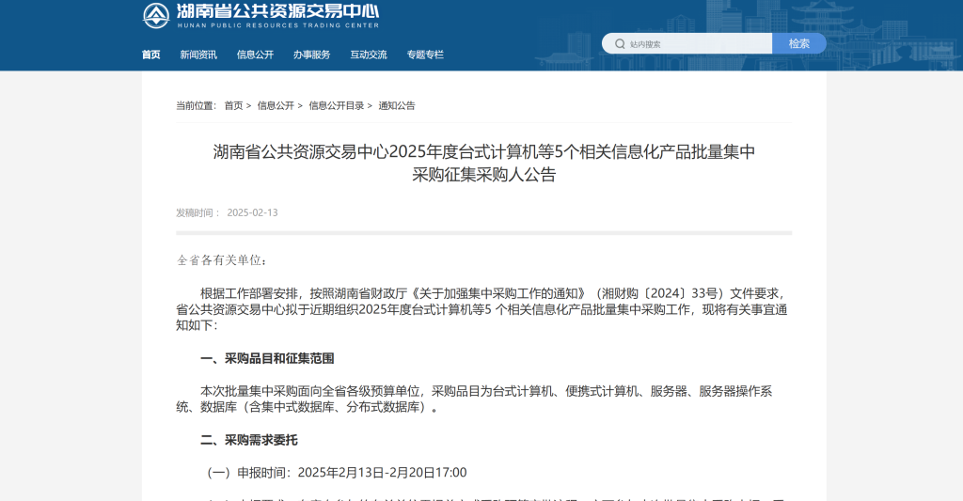Open the 新闻资讯 navigation menu
Screen dimensions: 963x501
(198, 55)
